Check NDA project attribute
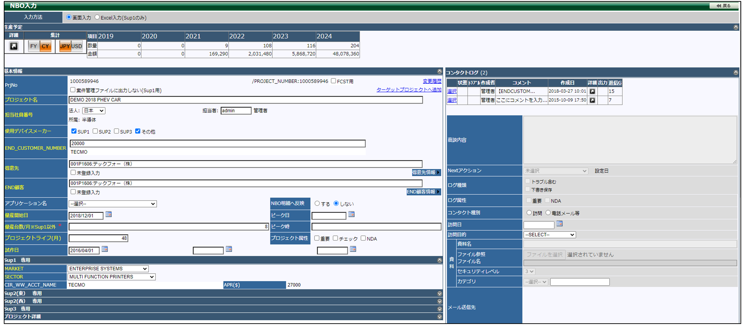The width and height of the screenshot is (745, 325). (363, 238)
